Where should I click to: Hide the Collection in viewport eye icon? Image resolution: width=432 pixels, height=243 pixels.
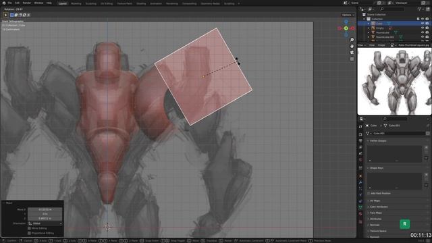tap(423, 19)
